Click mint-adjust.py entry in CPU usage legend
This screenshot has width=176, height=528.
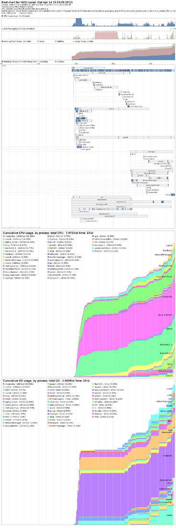(x=20, y=265)
